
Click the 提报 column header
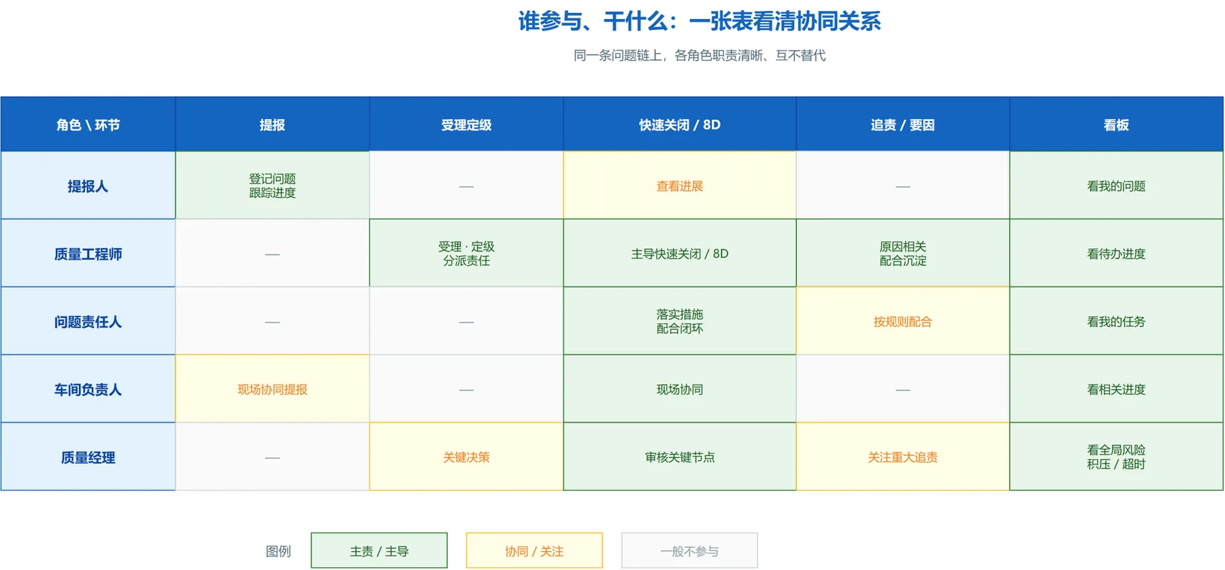tap(272, 124)
